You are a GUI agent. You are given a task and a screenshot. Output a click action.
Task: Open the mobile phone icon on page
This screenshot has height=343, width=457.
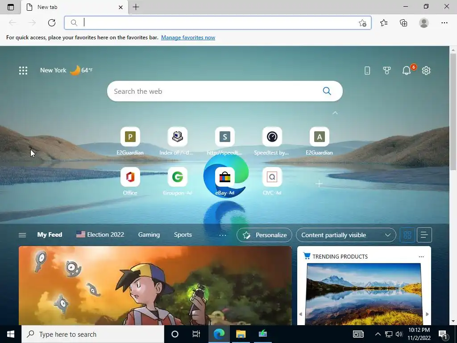367,70
